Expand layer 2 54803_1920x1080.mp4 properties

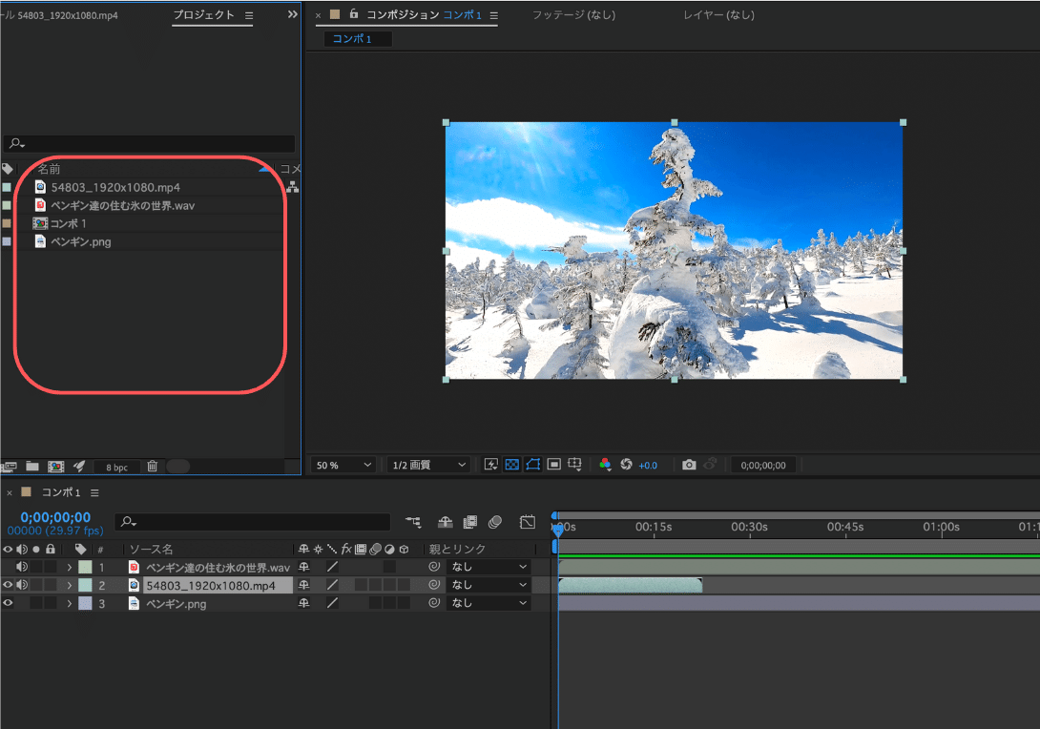coord(69,585)
